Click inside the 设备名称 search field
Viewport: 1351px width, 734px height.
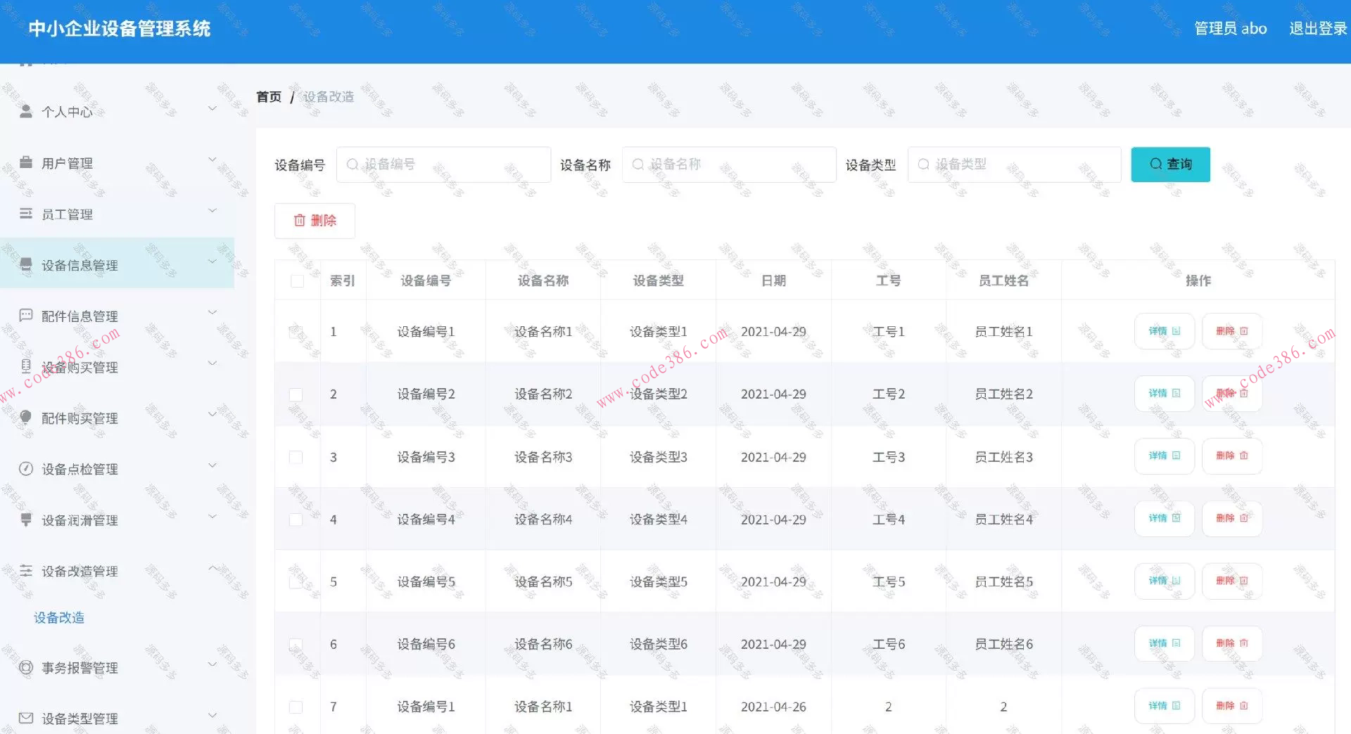(x=728, y=164)
